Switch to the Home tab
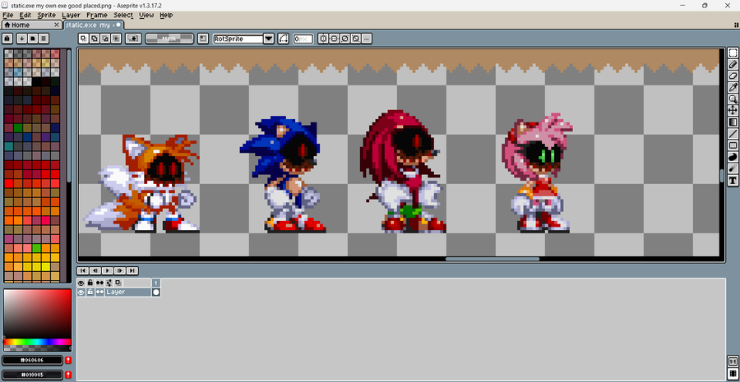The height and width of the screenshot is (382, 740). (x=31, y=25)
